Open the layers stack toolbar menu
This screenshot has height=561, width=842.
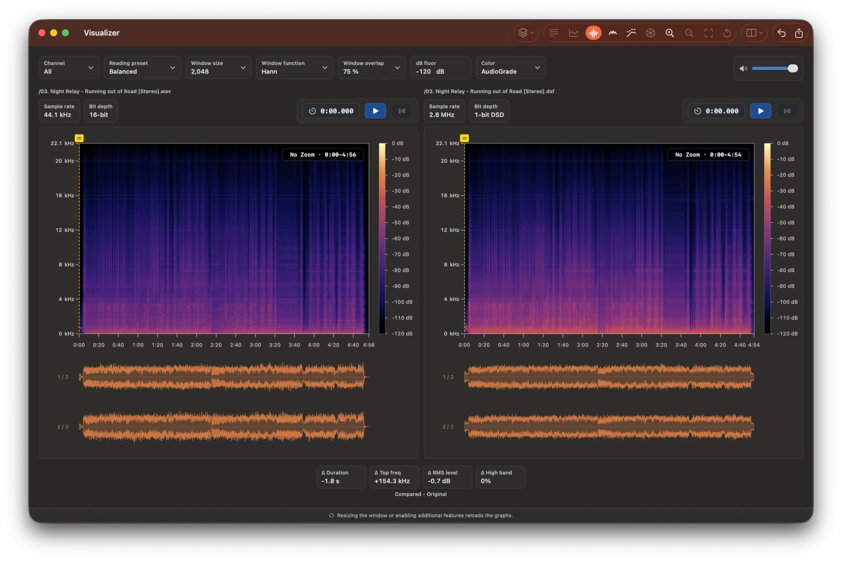[526, 33]
